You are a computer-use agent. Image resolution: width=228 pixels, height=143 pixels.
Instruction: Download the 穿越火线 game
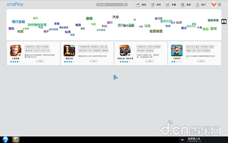tap(149, 61)
